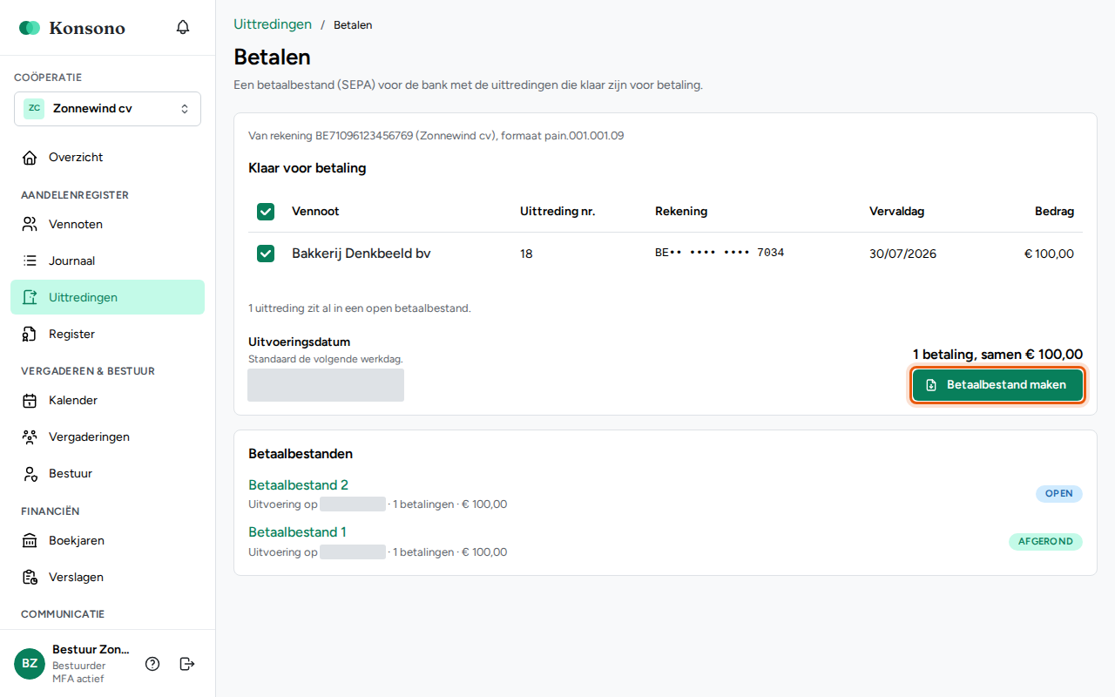Click the Journaal list icon
The width and height of the screenshot is (1115, 697).
click(x=30, y=261)
